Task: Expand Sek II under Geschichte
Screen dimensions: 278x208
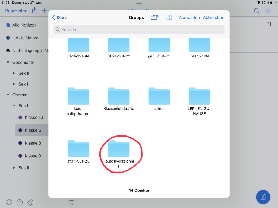Action: 14,73
